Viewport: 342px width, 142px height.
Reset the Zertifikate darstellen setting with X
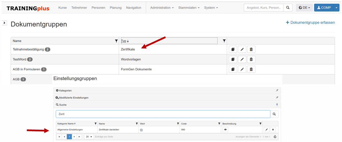pos(273,130)
